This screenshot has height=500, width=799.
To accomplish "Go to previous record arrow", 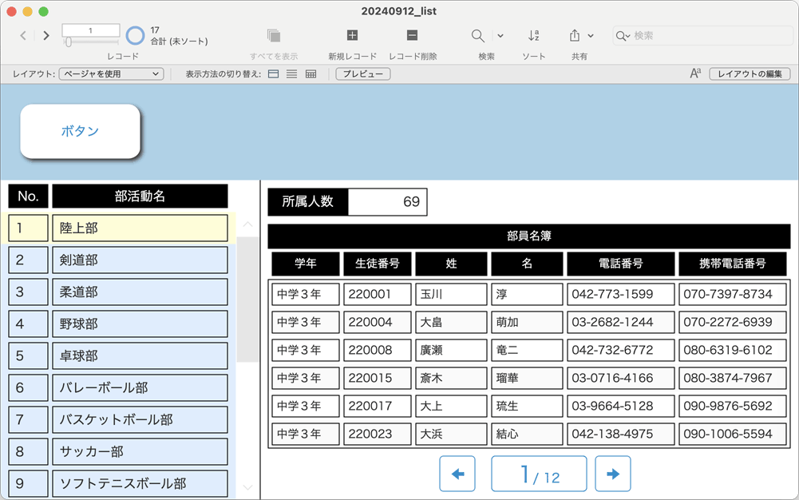I will click(x=23, y=35).
